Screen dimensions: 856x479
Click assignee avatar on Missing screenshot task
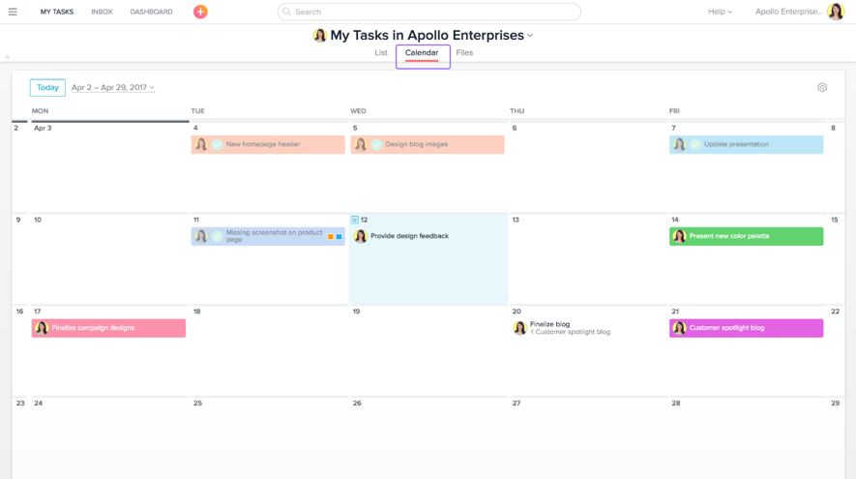[201, 236]
